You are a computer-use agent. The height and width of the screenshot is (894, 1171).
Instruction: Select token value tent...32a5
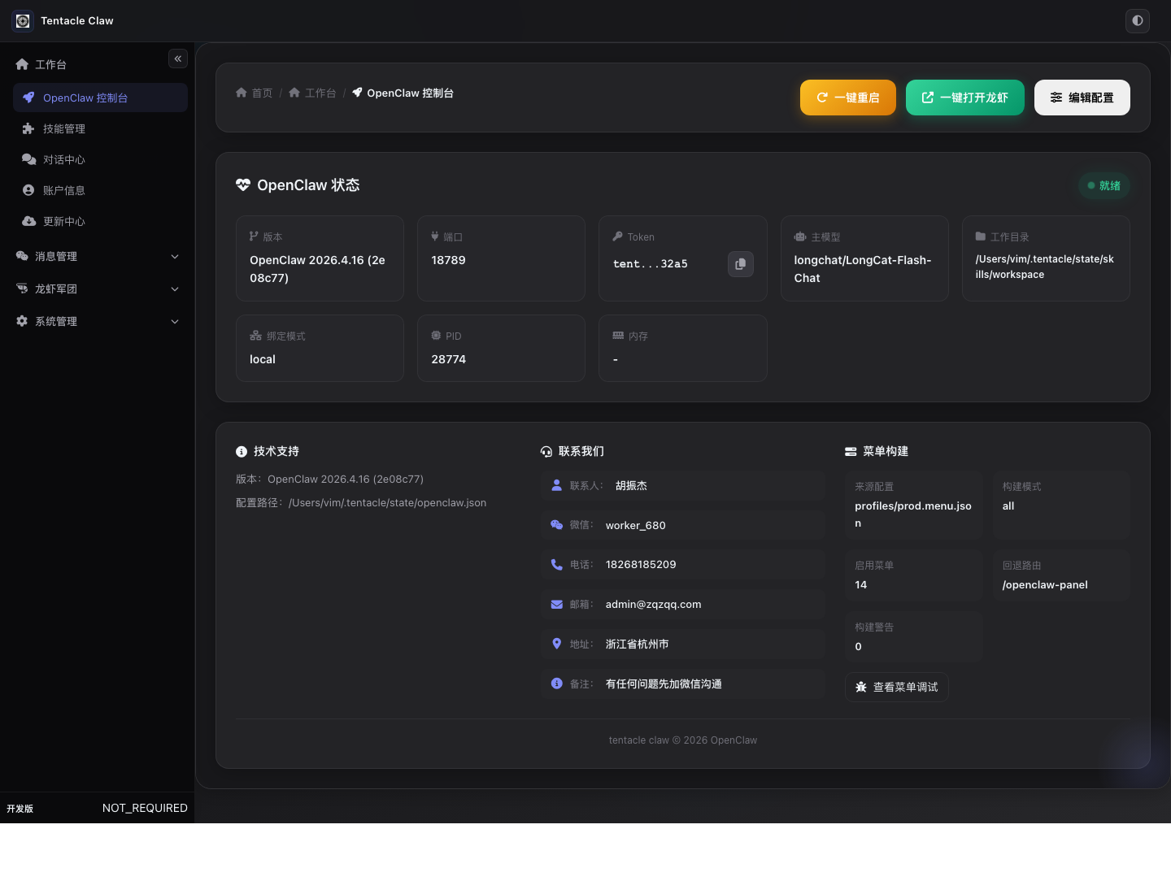click(x=651, y=264)
